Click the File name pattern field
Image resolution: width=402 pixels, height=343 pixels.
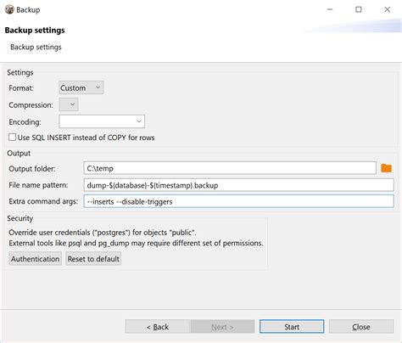coord(238,185)
